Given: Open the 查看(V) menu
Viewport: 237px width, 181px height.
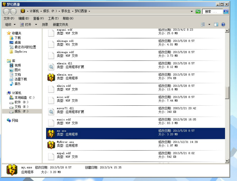Looking at the screenshot, I should 39,18.
